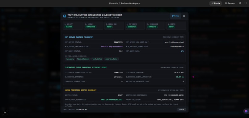
Task: Click the describe_table tool chip
Action: coord(111,59)
